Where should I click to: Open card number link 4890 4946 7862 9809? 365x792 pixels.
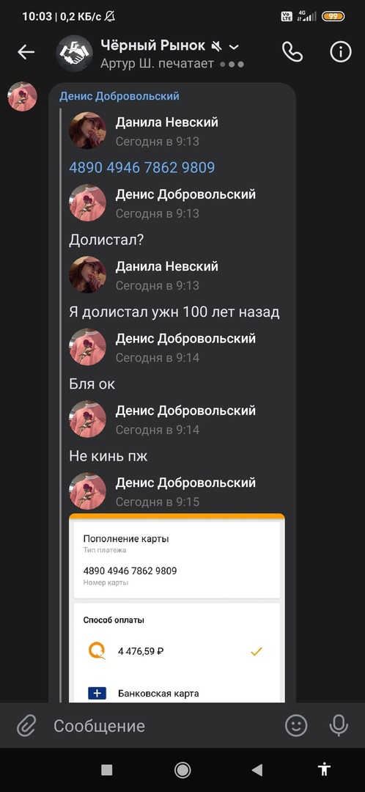[142, 167]
